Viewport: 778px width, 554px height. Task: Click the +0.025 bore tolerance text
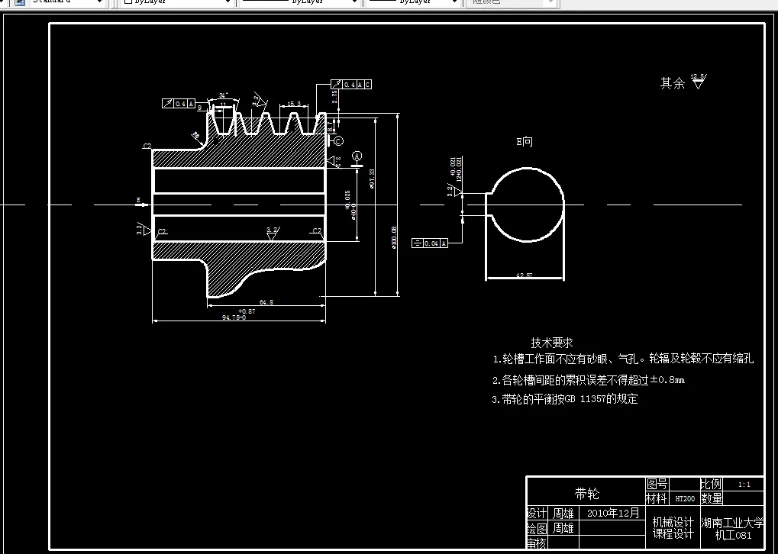(347, 200)
